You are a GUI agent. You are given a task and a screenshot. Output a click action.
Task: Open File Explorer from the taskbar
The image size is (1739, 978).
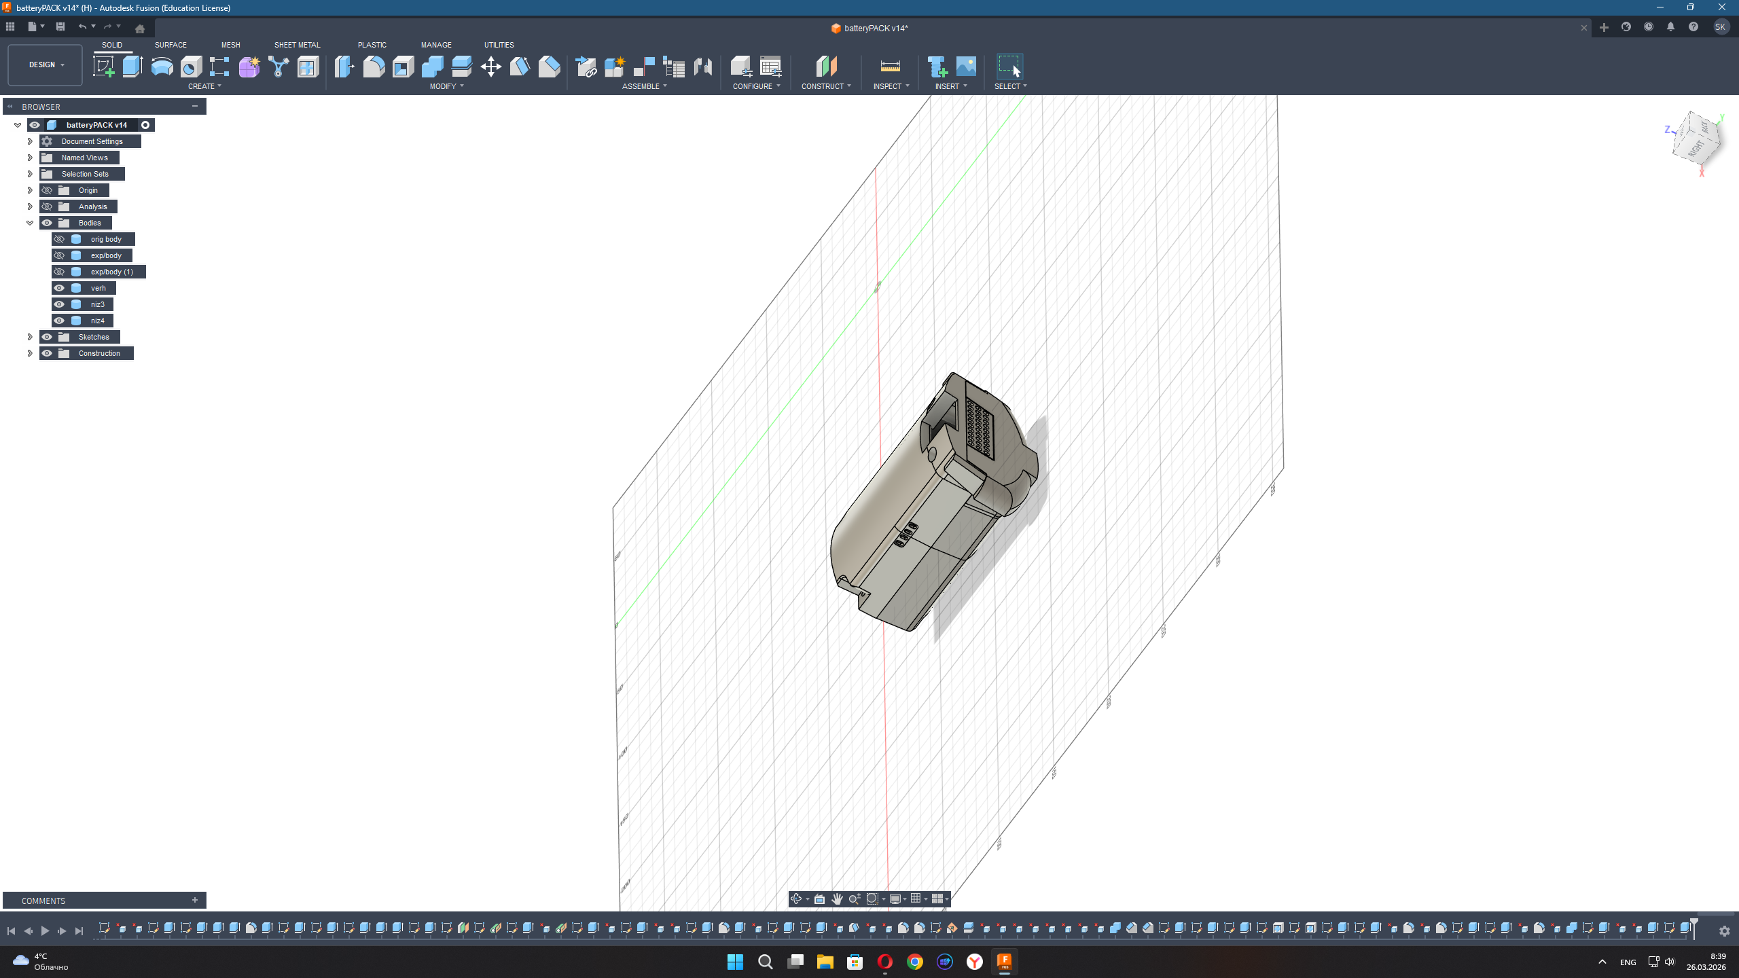tap(825, 962)
